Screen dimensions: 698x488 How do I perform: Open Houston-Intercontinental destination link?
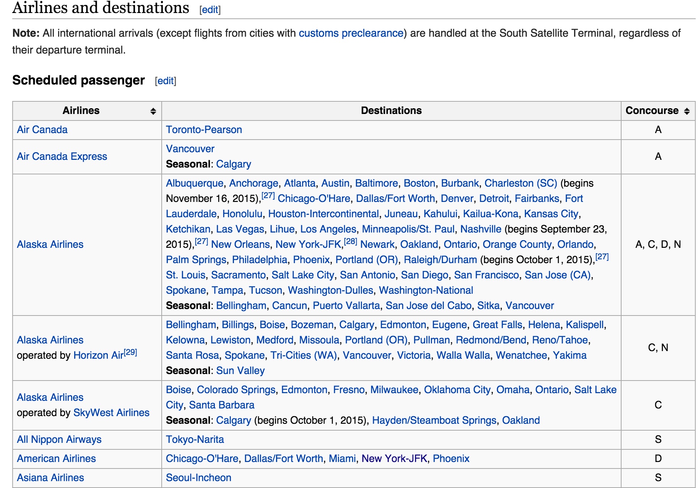tap(323, 214)
